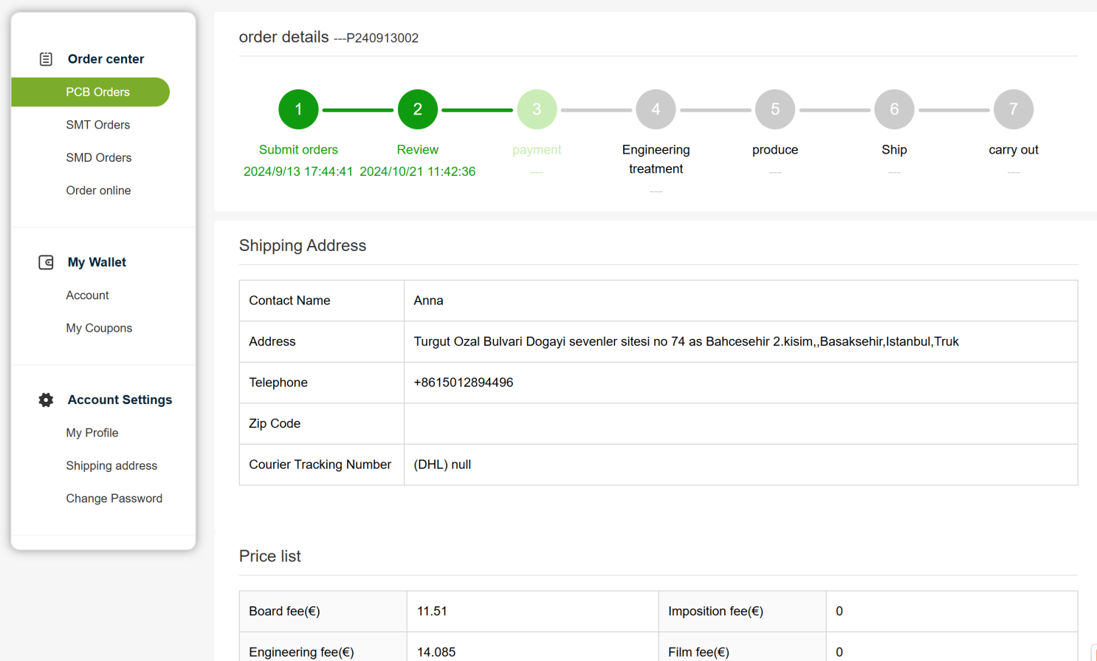Open Change Password page
The height and width of the screenshot is (661, 1097).
(114, 499)
